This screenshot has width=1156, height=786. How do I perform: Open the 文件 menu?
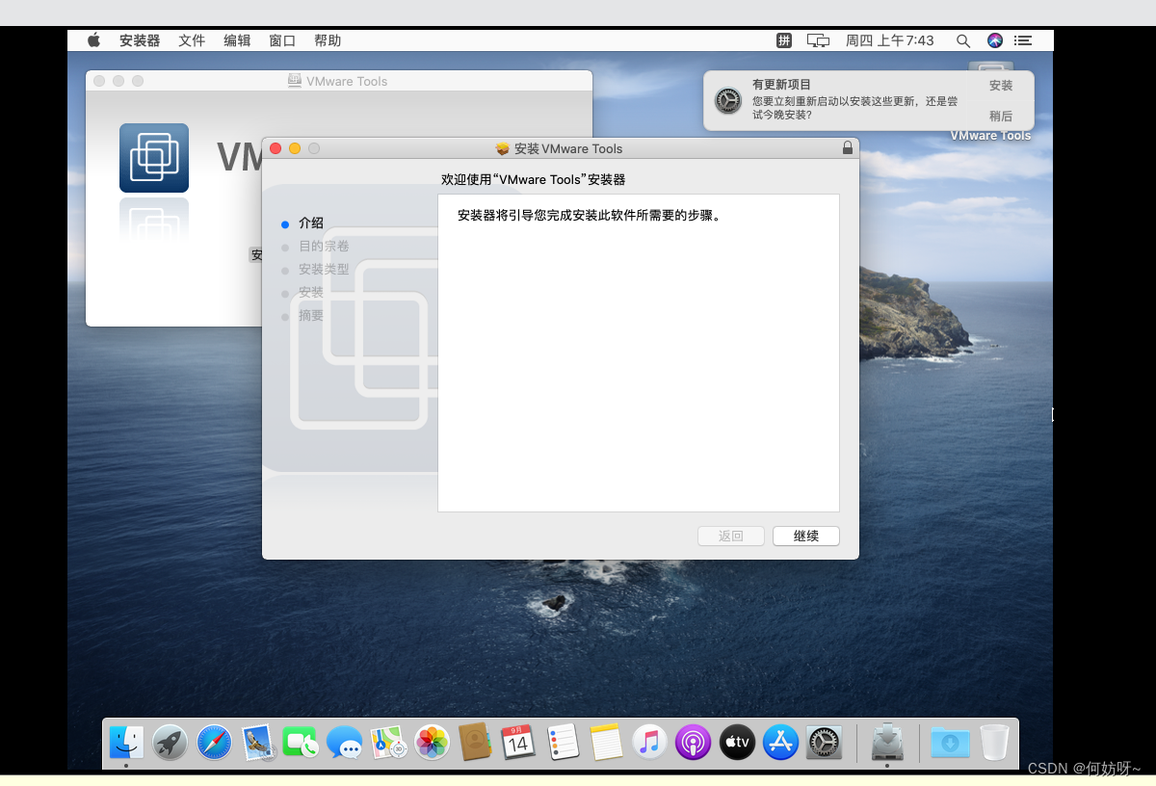tap(192, 40)
